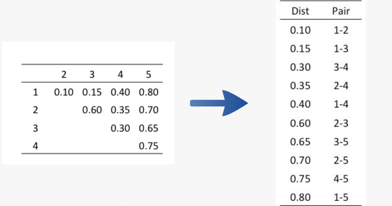Image resolution: width=392 pixels, height=206 pixels.
Task: Click the 0.30 value in matrix row 3
Action: [x=120, y=128]
